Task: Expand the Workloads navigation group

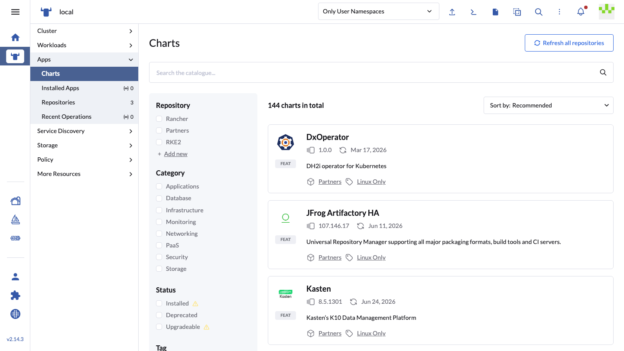Action: pyautogui.click(x=84, y=45)
